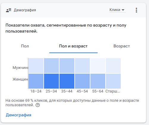Open the three-dot options menu
149x125 pixels.
coord(137,10)
